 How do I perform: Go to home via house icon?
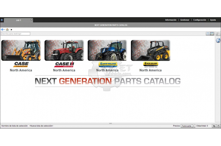coord(7,30)
